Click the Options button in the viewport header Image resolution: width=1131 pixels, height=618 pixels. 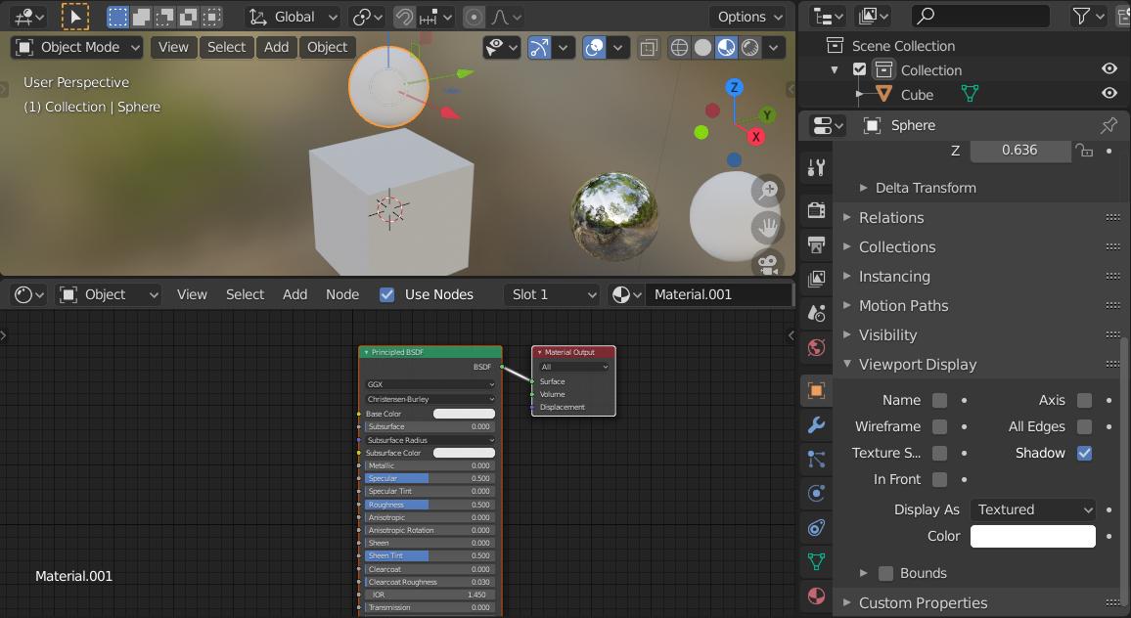coord(748,17)
